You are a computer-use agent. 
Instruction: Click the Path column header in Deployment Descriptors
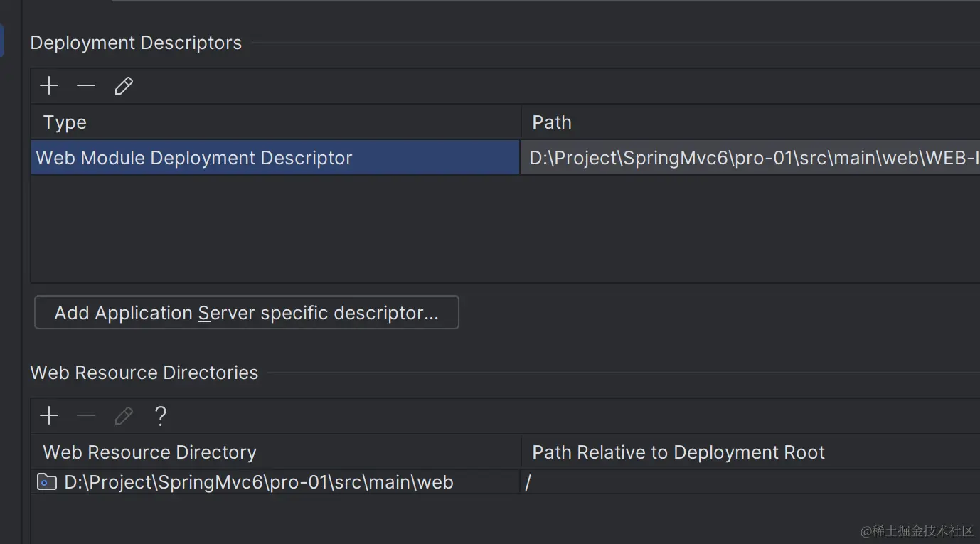[x=552, y=122]
